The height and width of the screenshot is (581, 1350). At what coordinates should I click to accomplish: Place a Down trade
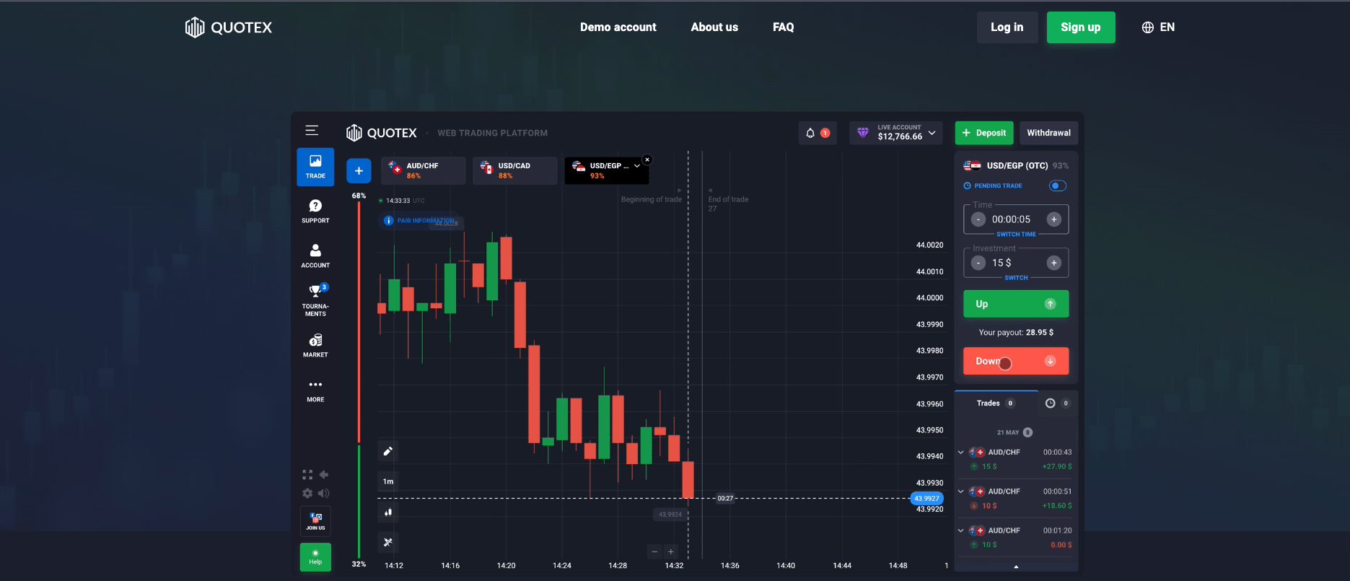(x=1016, y=361)
